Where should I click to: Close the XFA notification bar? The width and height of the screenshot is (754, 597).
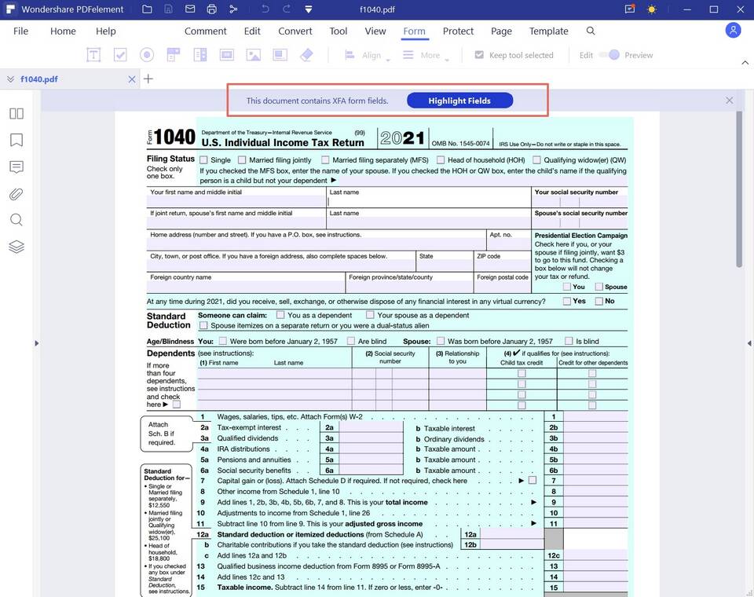pos(730,100)
